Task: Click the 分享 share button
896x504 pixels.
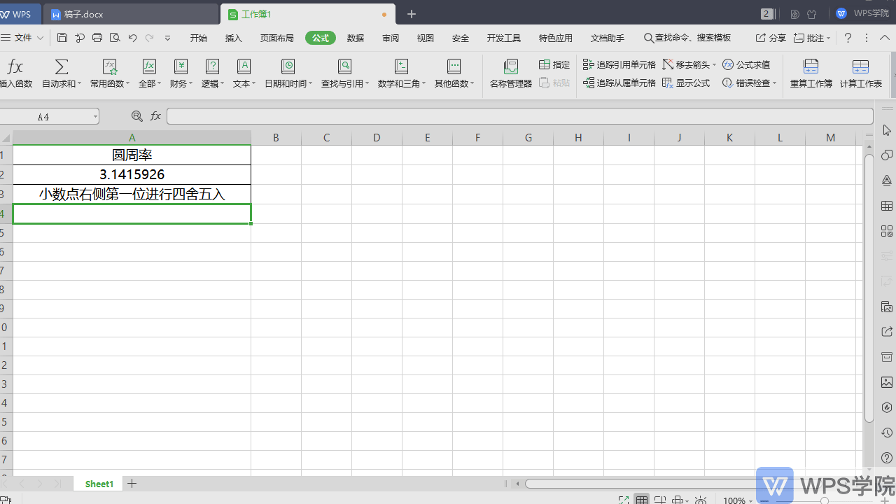Action: pyautogui.click(x=771, y=38)
